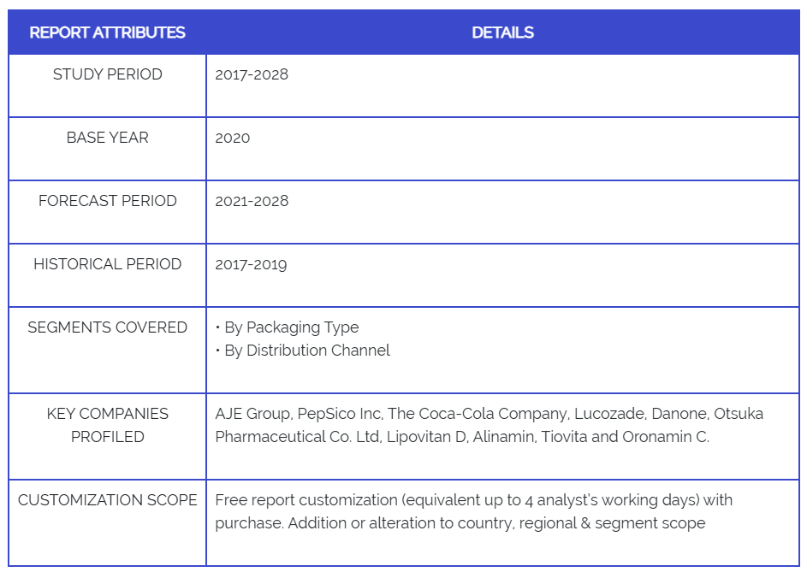Click the 2021-2028 forecast period value
This screenshot has width=807, height=572.
[x=252, y=201]
